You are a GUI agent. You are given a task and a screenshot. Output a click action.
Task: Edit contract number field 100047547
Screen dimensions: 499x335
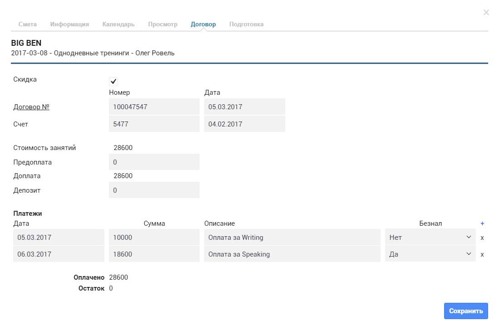click(154, 107)
